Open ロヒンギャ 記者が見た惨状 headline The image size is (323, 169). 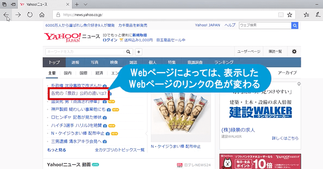point(76,117)
